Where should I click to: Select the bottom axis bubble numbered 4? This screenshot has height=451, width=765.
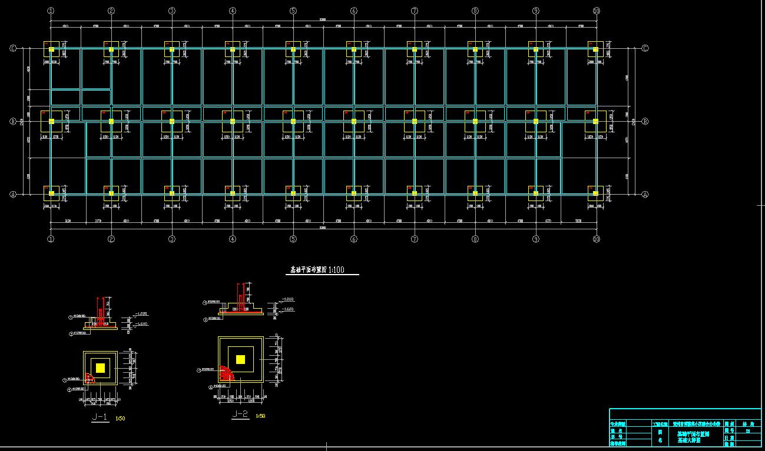[233, 239]
